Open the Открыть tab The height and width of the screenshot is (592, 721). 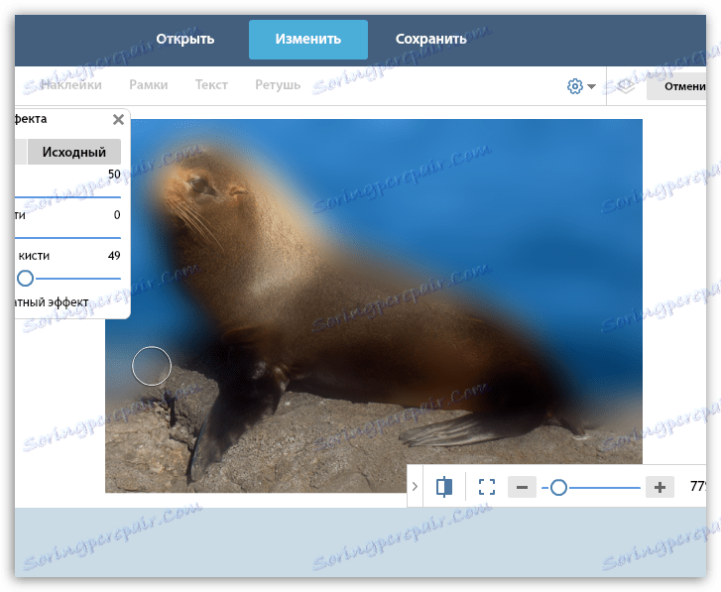point(184,39)
